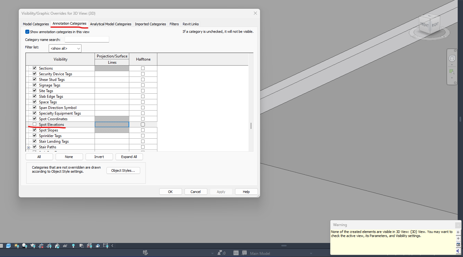Toggle the Sun Path icon

coord(16,246)
